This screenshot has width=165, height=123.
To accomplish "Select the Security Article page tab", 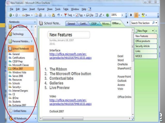I will [146, 46].
